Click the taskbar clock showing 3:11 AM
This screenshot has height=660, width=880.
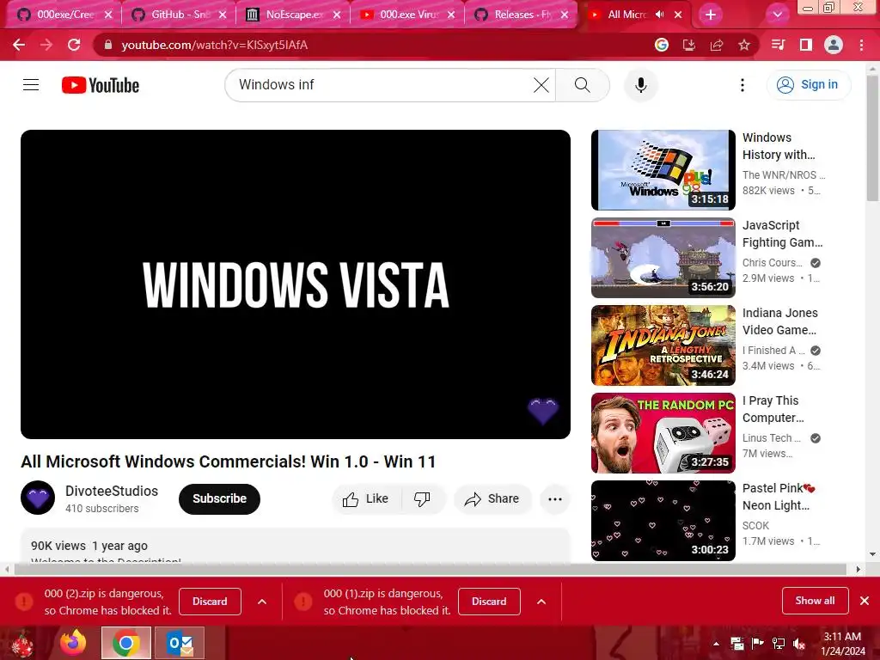[842, 644]
